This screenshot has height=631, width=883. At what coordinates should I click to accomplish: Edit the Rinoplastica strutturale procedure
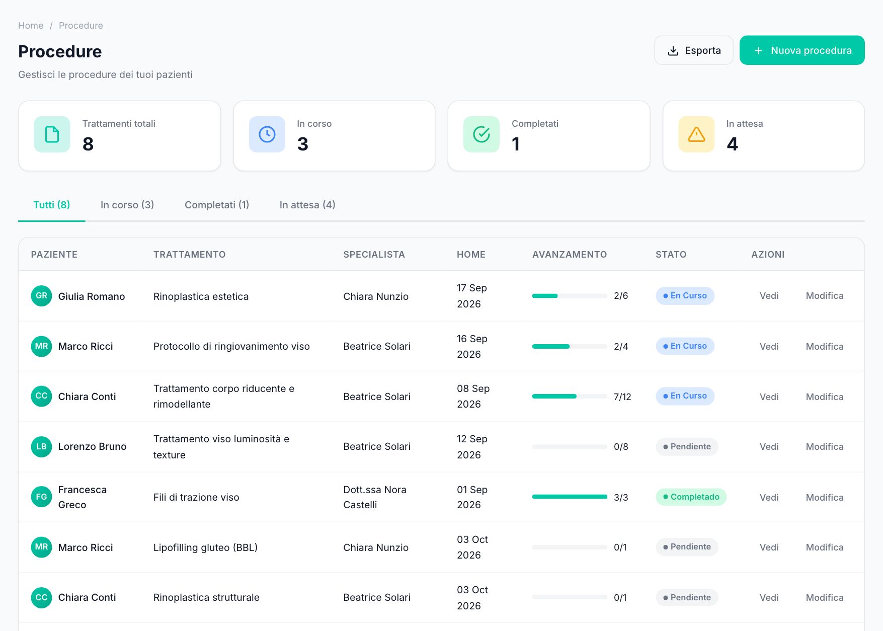tap(824, 597)
